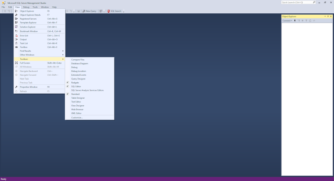Open the Window menu
The height and width of the screenshot is (181, 334).
pyautogui.click(x=45, y=7)
